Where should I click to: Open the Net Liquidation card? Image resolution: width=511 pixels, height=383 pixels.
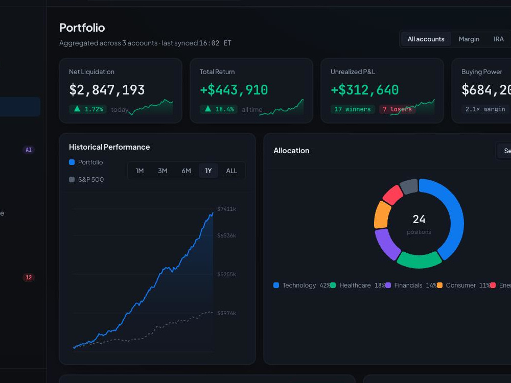point(121,90)
